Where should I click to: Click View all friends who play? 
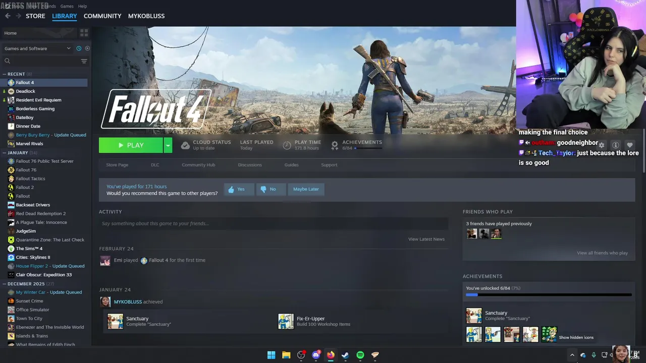pyautogui.click(x=602, y=253)
